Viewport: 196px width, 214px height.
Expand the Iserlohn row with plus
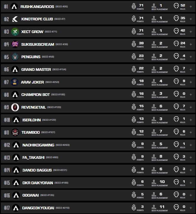coord(191,120)
